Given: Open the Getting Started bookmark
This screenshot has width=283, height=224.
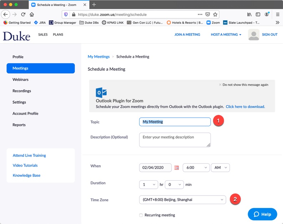Looking at the screenshot, I should pyautogui.click(x=17, y=22).
